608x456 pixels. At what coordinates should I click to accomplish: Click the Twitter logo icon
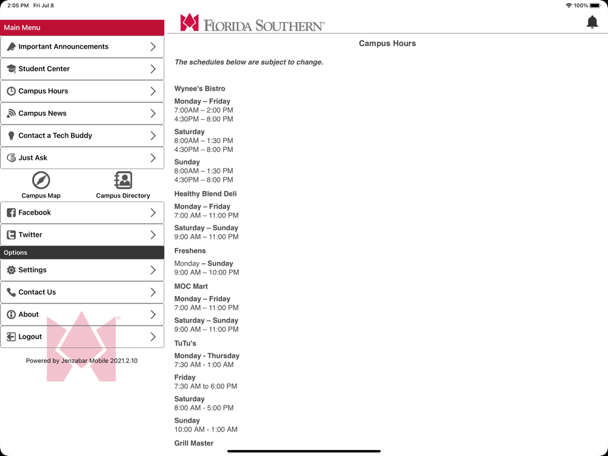pyautogui.click(x=11, y=235)
